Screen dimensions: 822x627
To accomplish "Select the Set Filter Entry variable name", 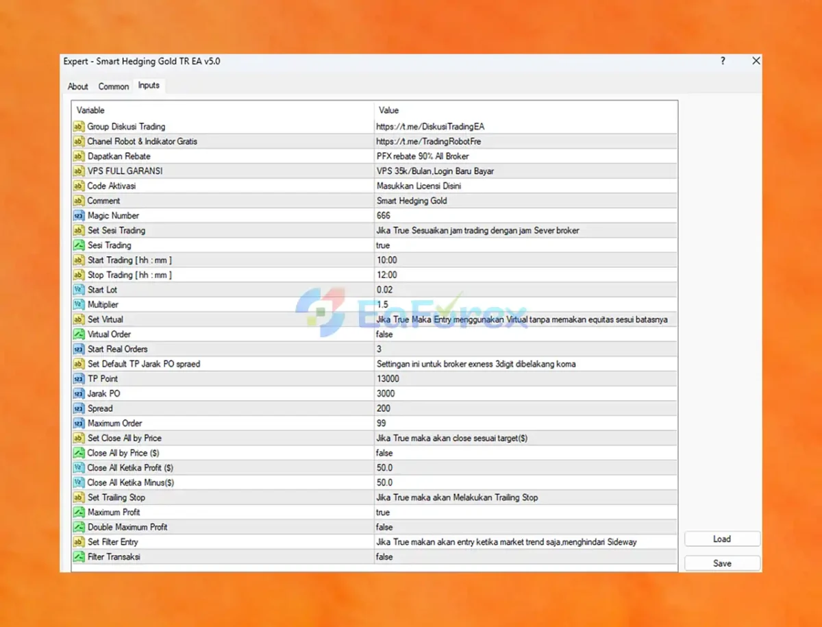I will tap(112, 542).
